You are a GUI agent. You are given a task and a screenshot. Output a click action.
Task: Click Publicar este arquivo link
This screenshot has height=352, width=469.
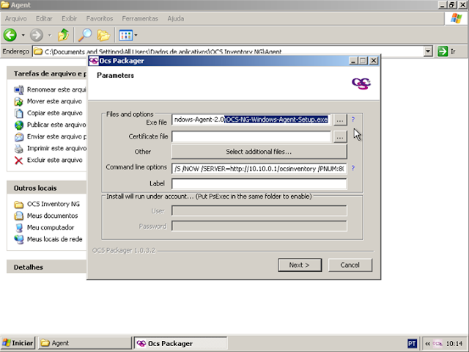tap(50, 125)
